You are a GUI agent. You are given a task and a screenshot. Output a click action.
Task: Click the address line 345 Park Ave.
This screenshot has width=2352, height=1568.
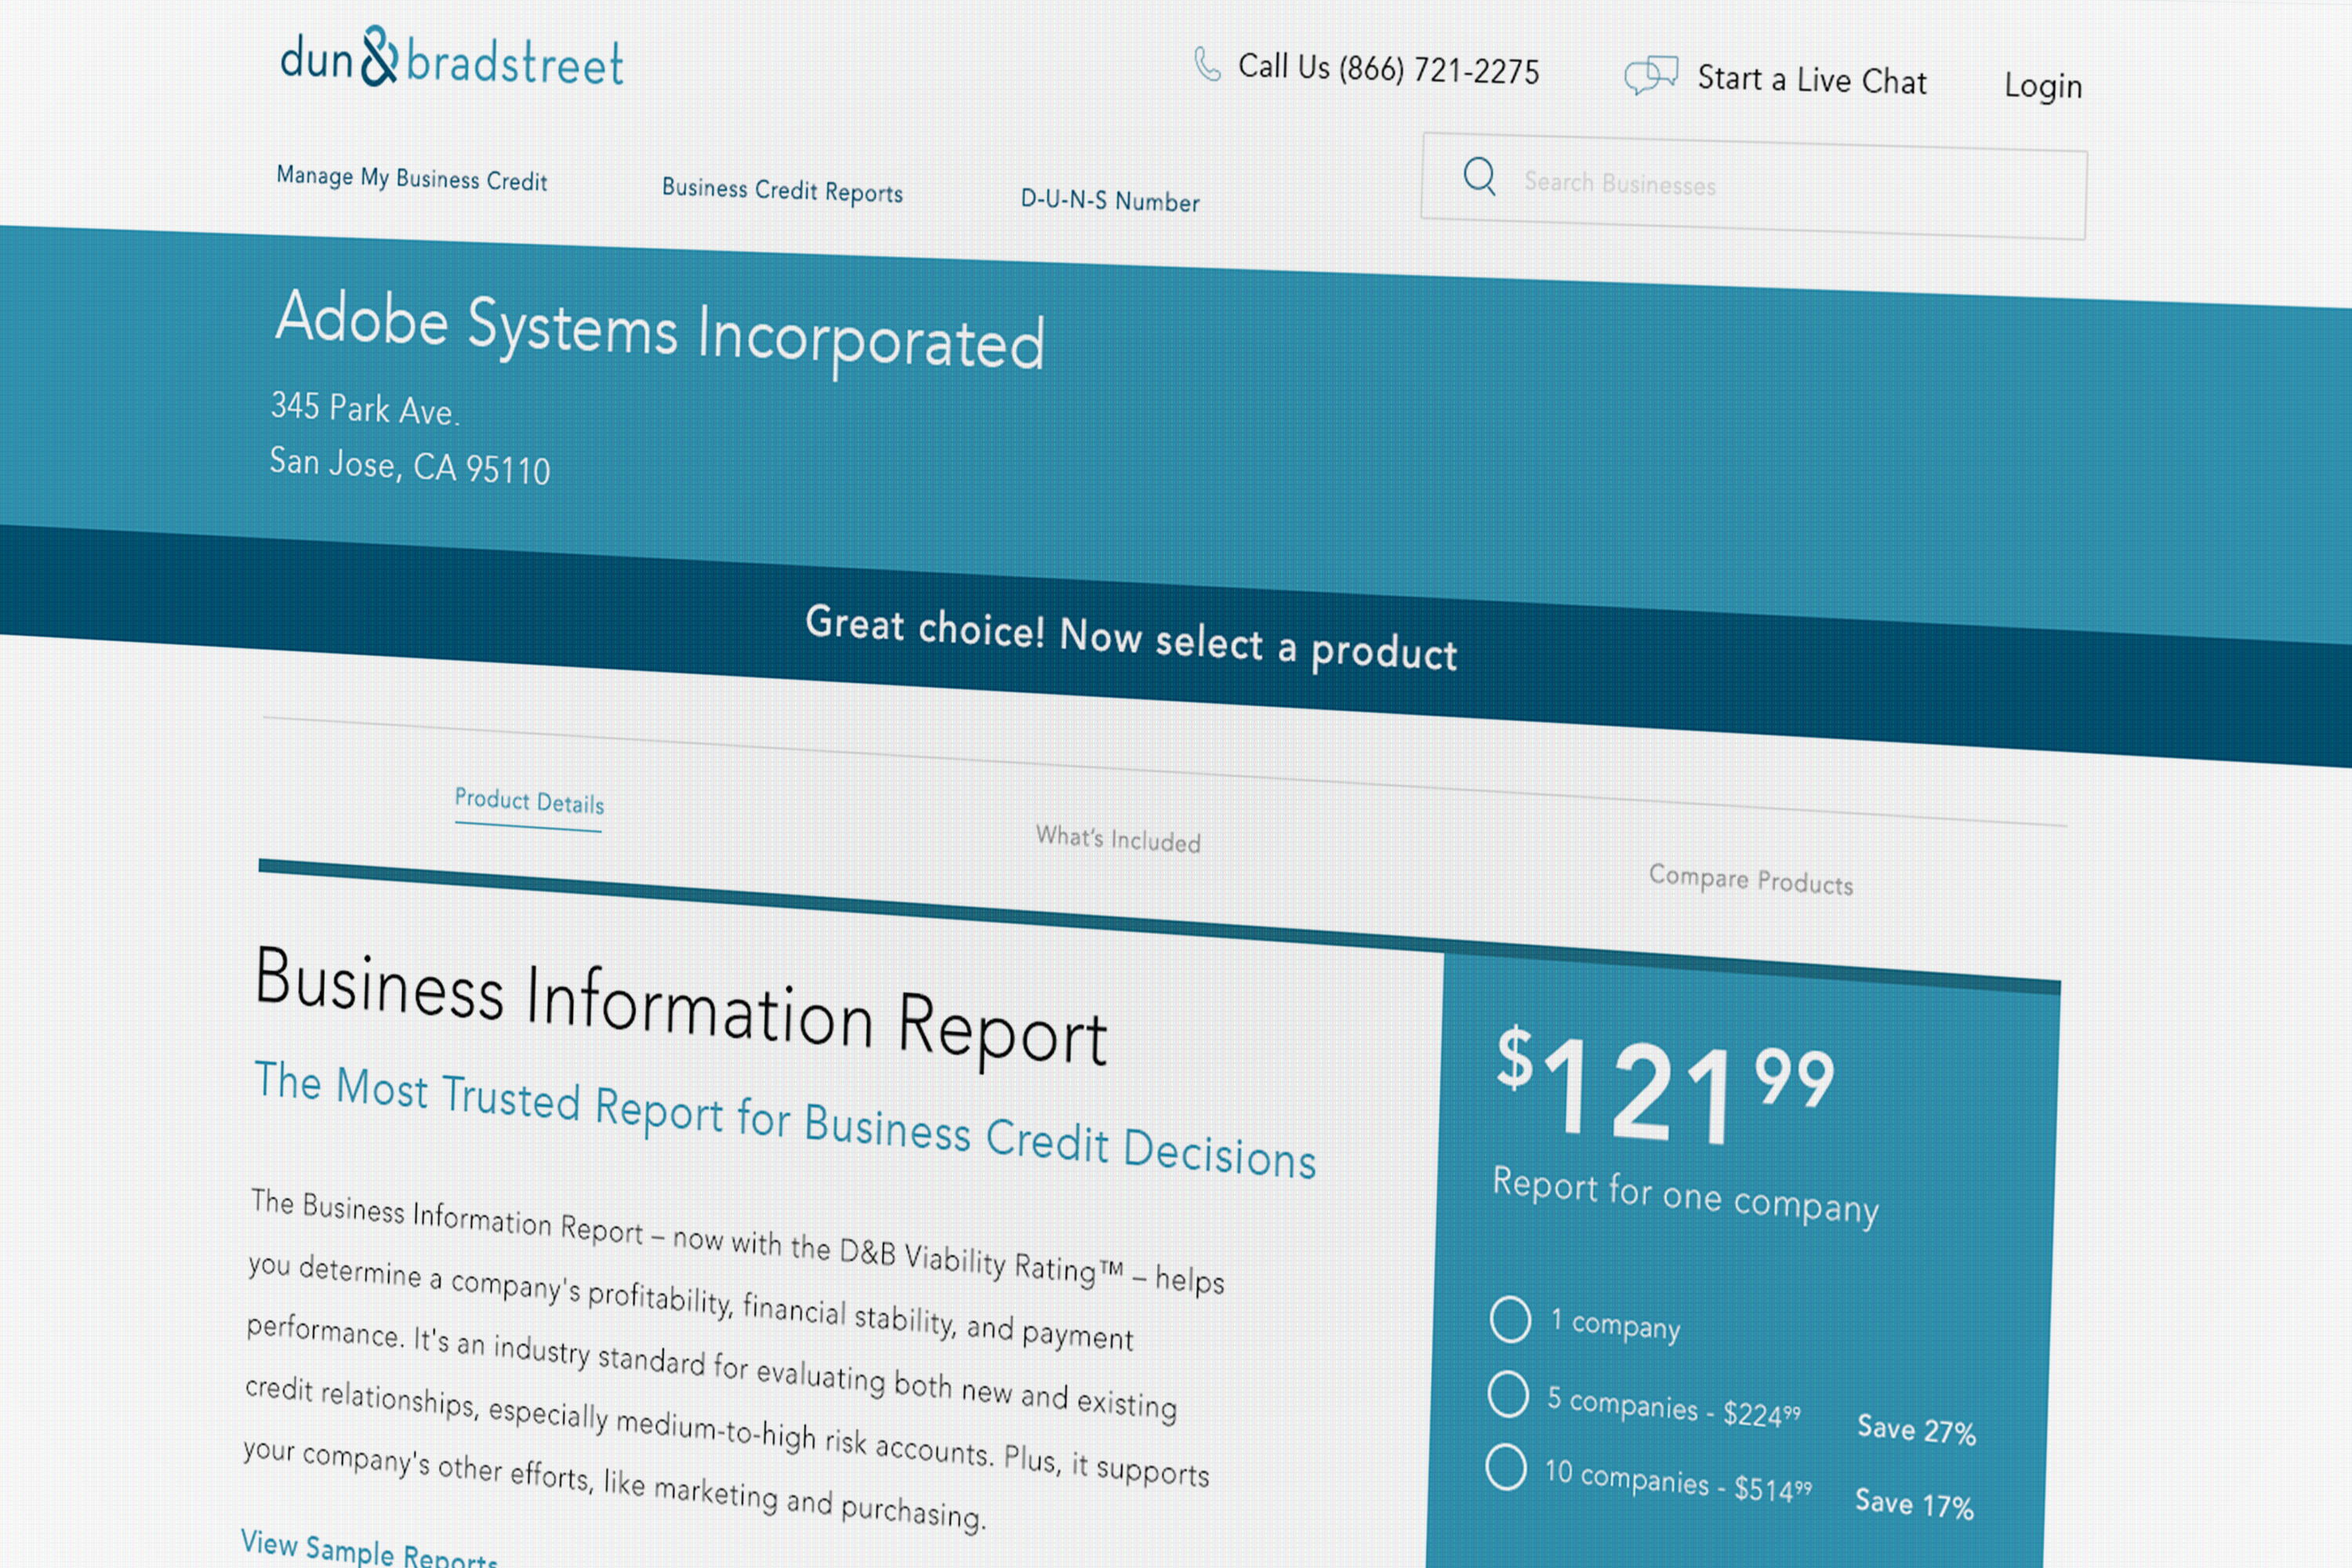[365, 408]
